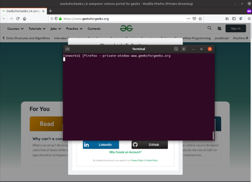
Task: Select Machine topic in navigation bar
Action: tap(239, 38)
